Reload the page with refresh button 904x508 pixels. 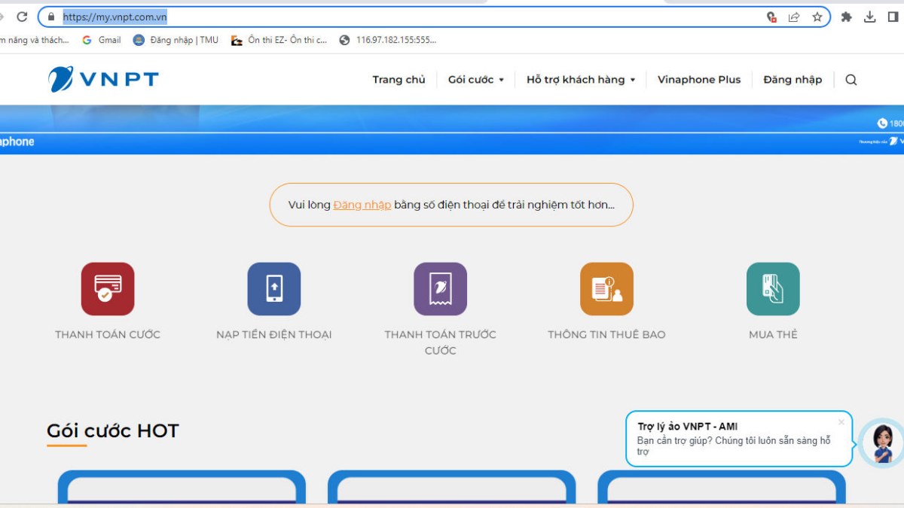coord(22,17)
